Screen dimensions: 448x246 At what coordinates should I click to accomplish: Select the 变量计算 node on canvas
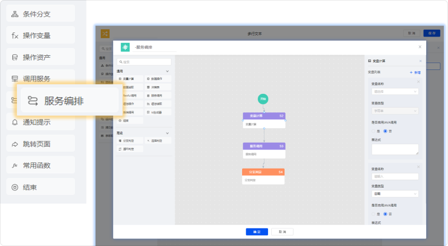pyautogui.click(x=264, y=119)
